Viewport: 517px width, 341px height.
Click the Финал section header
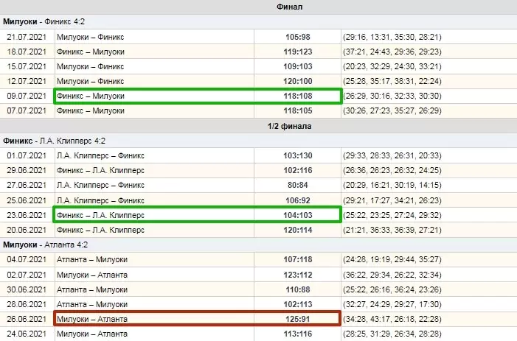pyautogui.click(x=290, y=7)
